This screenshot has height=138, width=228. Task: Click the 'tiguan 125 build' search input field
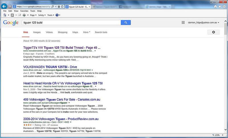pos(72,22)
